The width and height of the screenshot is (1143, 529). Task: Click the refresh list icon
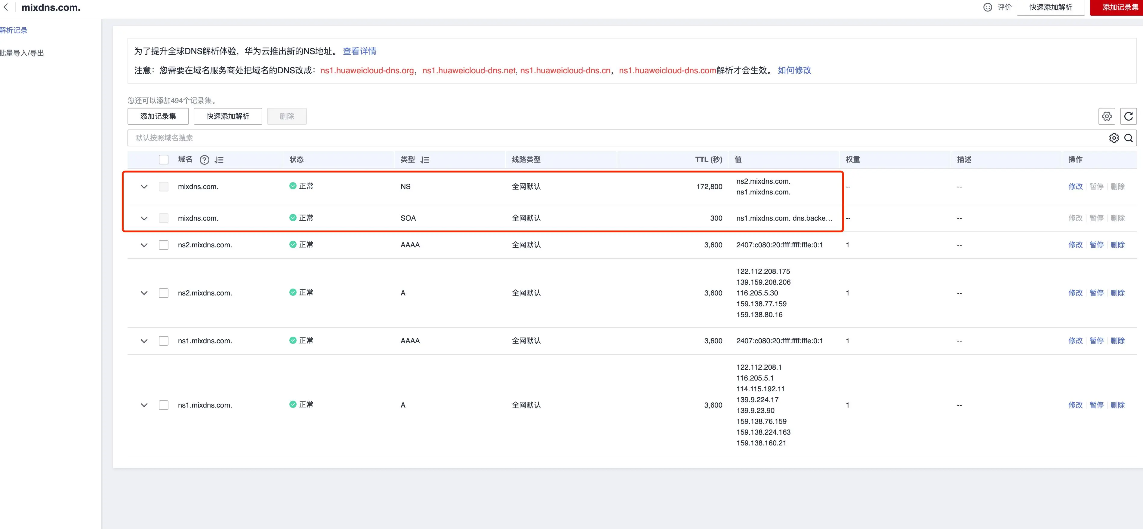(x=1128, y=116)
